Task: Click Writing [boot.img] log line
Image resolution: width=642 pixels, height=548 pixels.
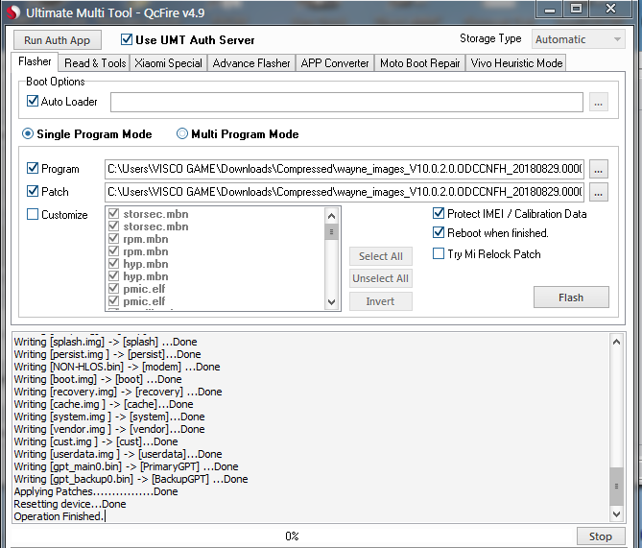Action: [98, 379]
